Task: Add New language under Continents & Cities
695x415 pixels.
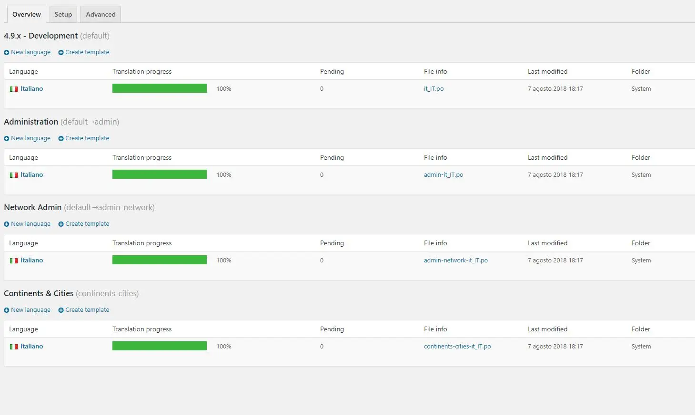Action: (27, 310)
